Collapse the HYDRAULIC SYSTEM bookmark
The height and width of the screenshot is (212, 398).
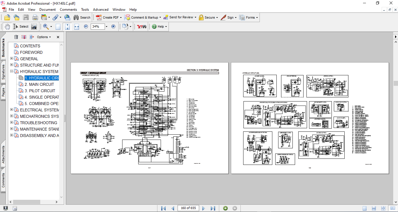click(12, 72)
